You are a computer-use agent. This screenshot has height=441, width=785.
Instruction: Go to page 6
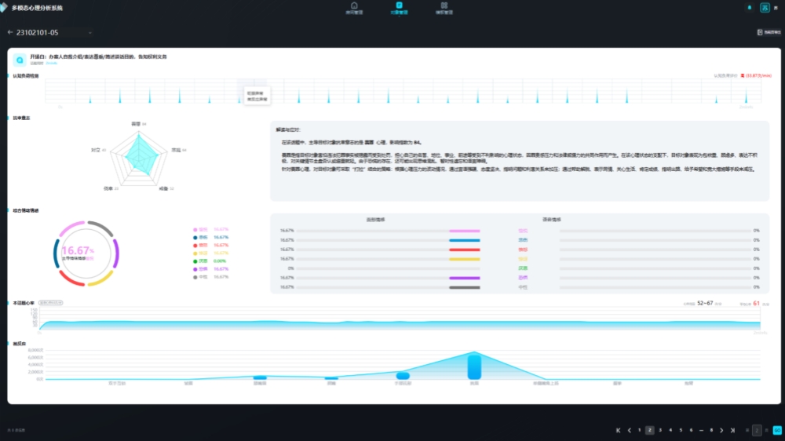(x=692, y=431)
